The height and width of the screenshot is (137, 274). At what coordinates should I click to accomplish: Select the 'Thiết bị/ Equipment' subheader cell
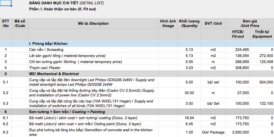click(x=262, y=34)
